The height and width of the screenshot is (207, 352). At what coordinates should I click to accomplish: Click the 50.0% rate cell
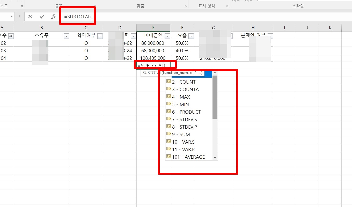pos(182,58)
